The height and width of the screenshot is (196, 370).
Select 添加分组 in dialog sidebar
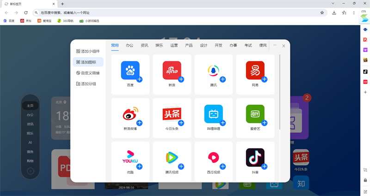click(x=88, y=84)
